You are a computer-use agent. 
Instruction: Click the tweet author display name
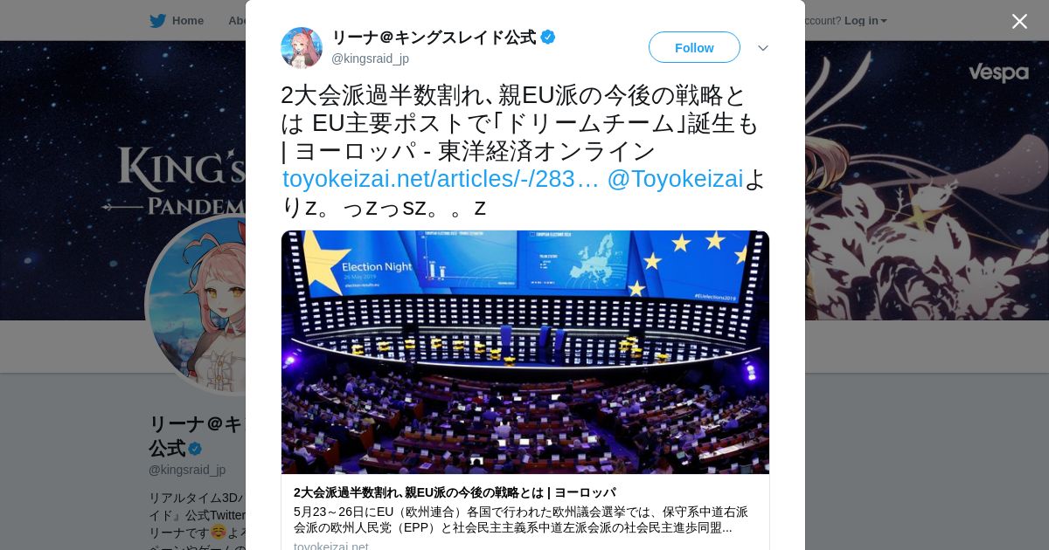pos(434,37)
